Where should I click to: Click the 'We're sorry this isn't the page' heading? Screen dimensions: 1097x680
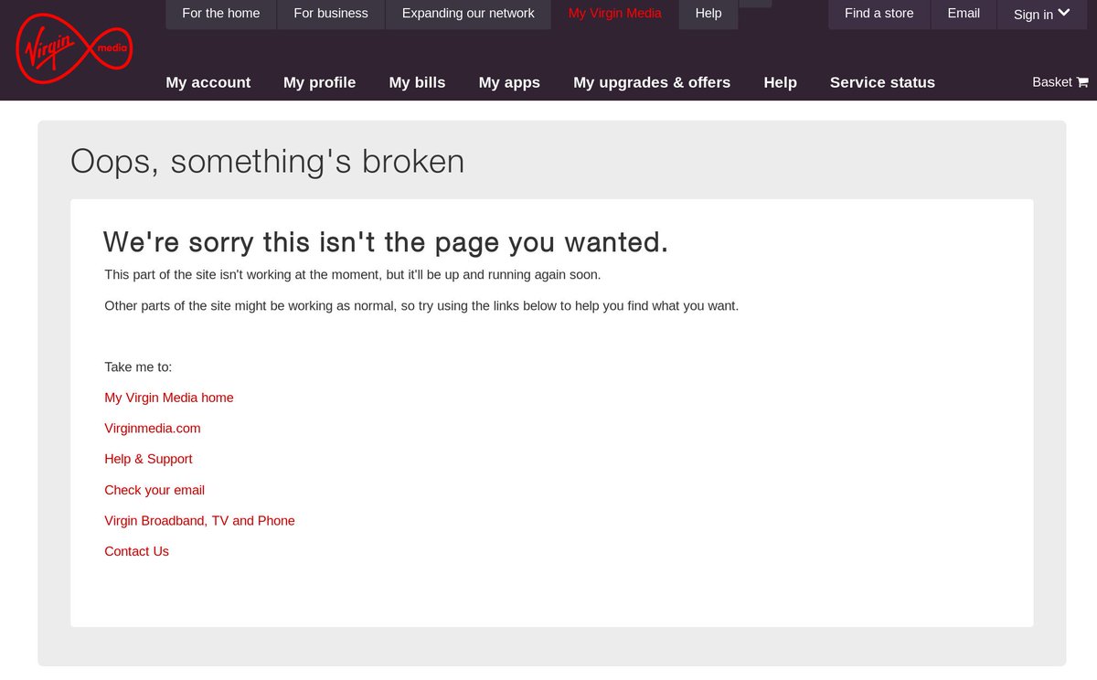coord(386,242)
